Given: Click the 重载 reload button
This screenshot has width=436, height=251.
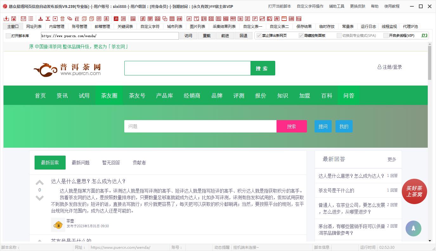Looking at the screenshot, I should coord(207,36).
